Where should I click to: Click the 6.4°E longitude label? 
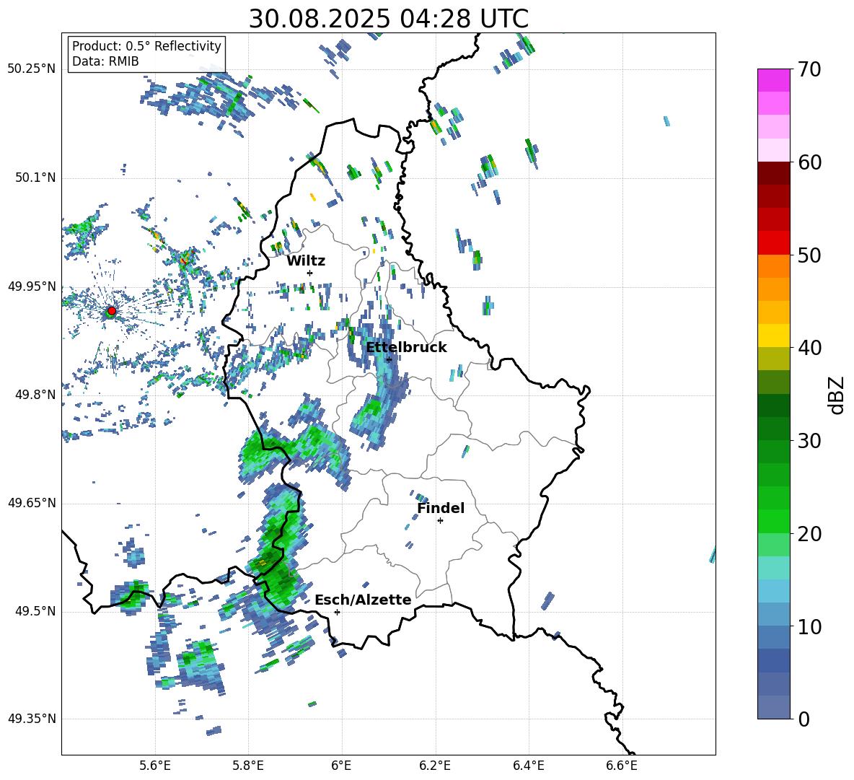pyautogui.click(x=528, y=766)
